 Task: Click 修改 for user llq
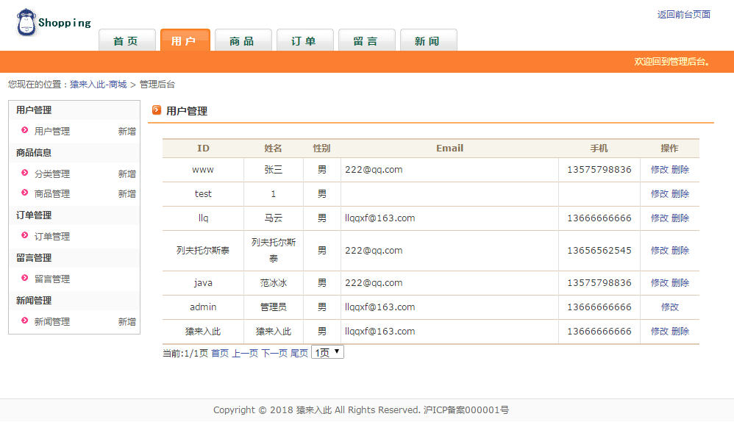(660, 218)
